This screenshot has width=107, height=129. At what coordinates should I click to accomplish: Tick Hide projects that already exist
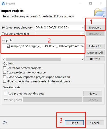(x=5, y=81)
